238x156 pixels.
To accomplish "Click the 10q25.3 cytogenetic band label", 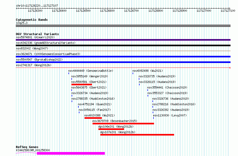I will click(22, 23).
